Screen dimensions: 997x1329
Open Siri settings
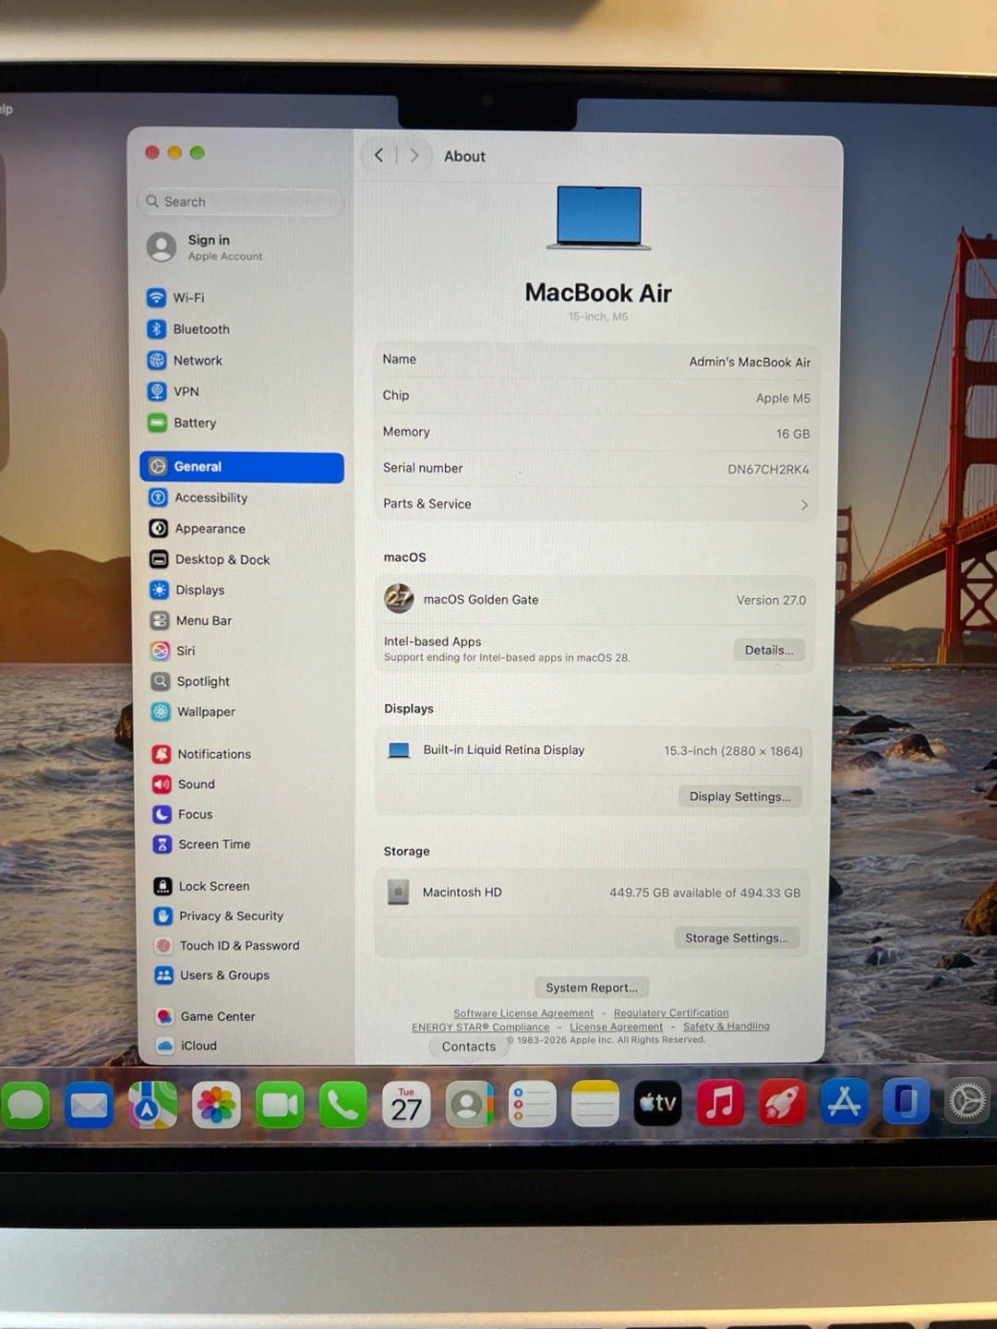tap(245, 651)
